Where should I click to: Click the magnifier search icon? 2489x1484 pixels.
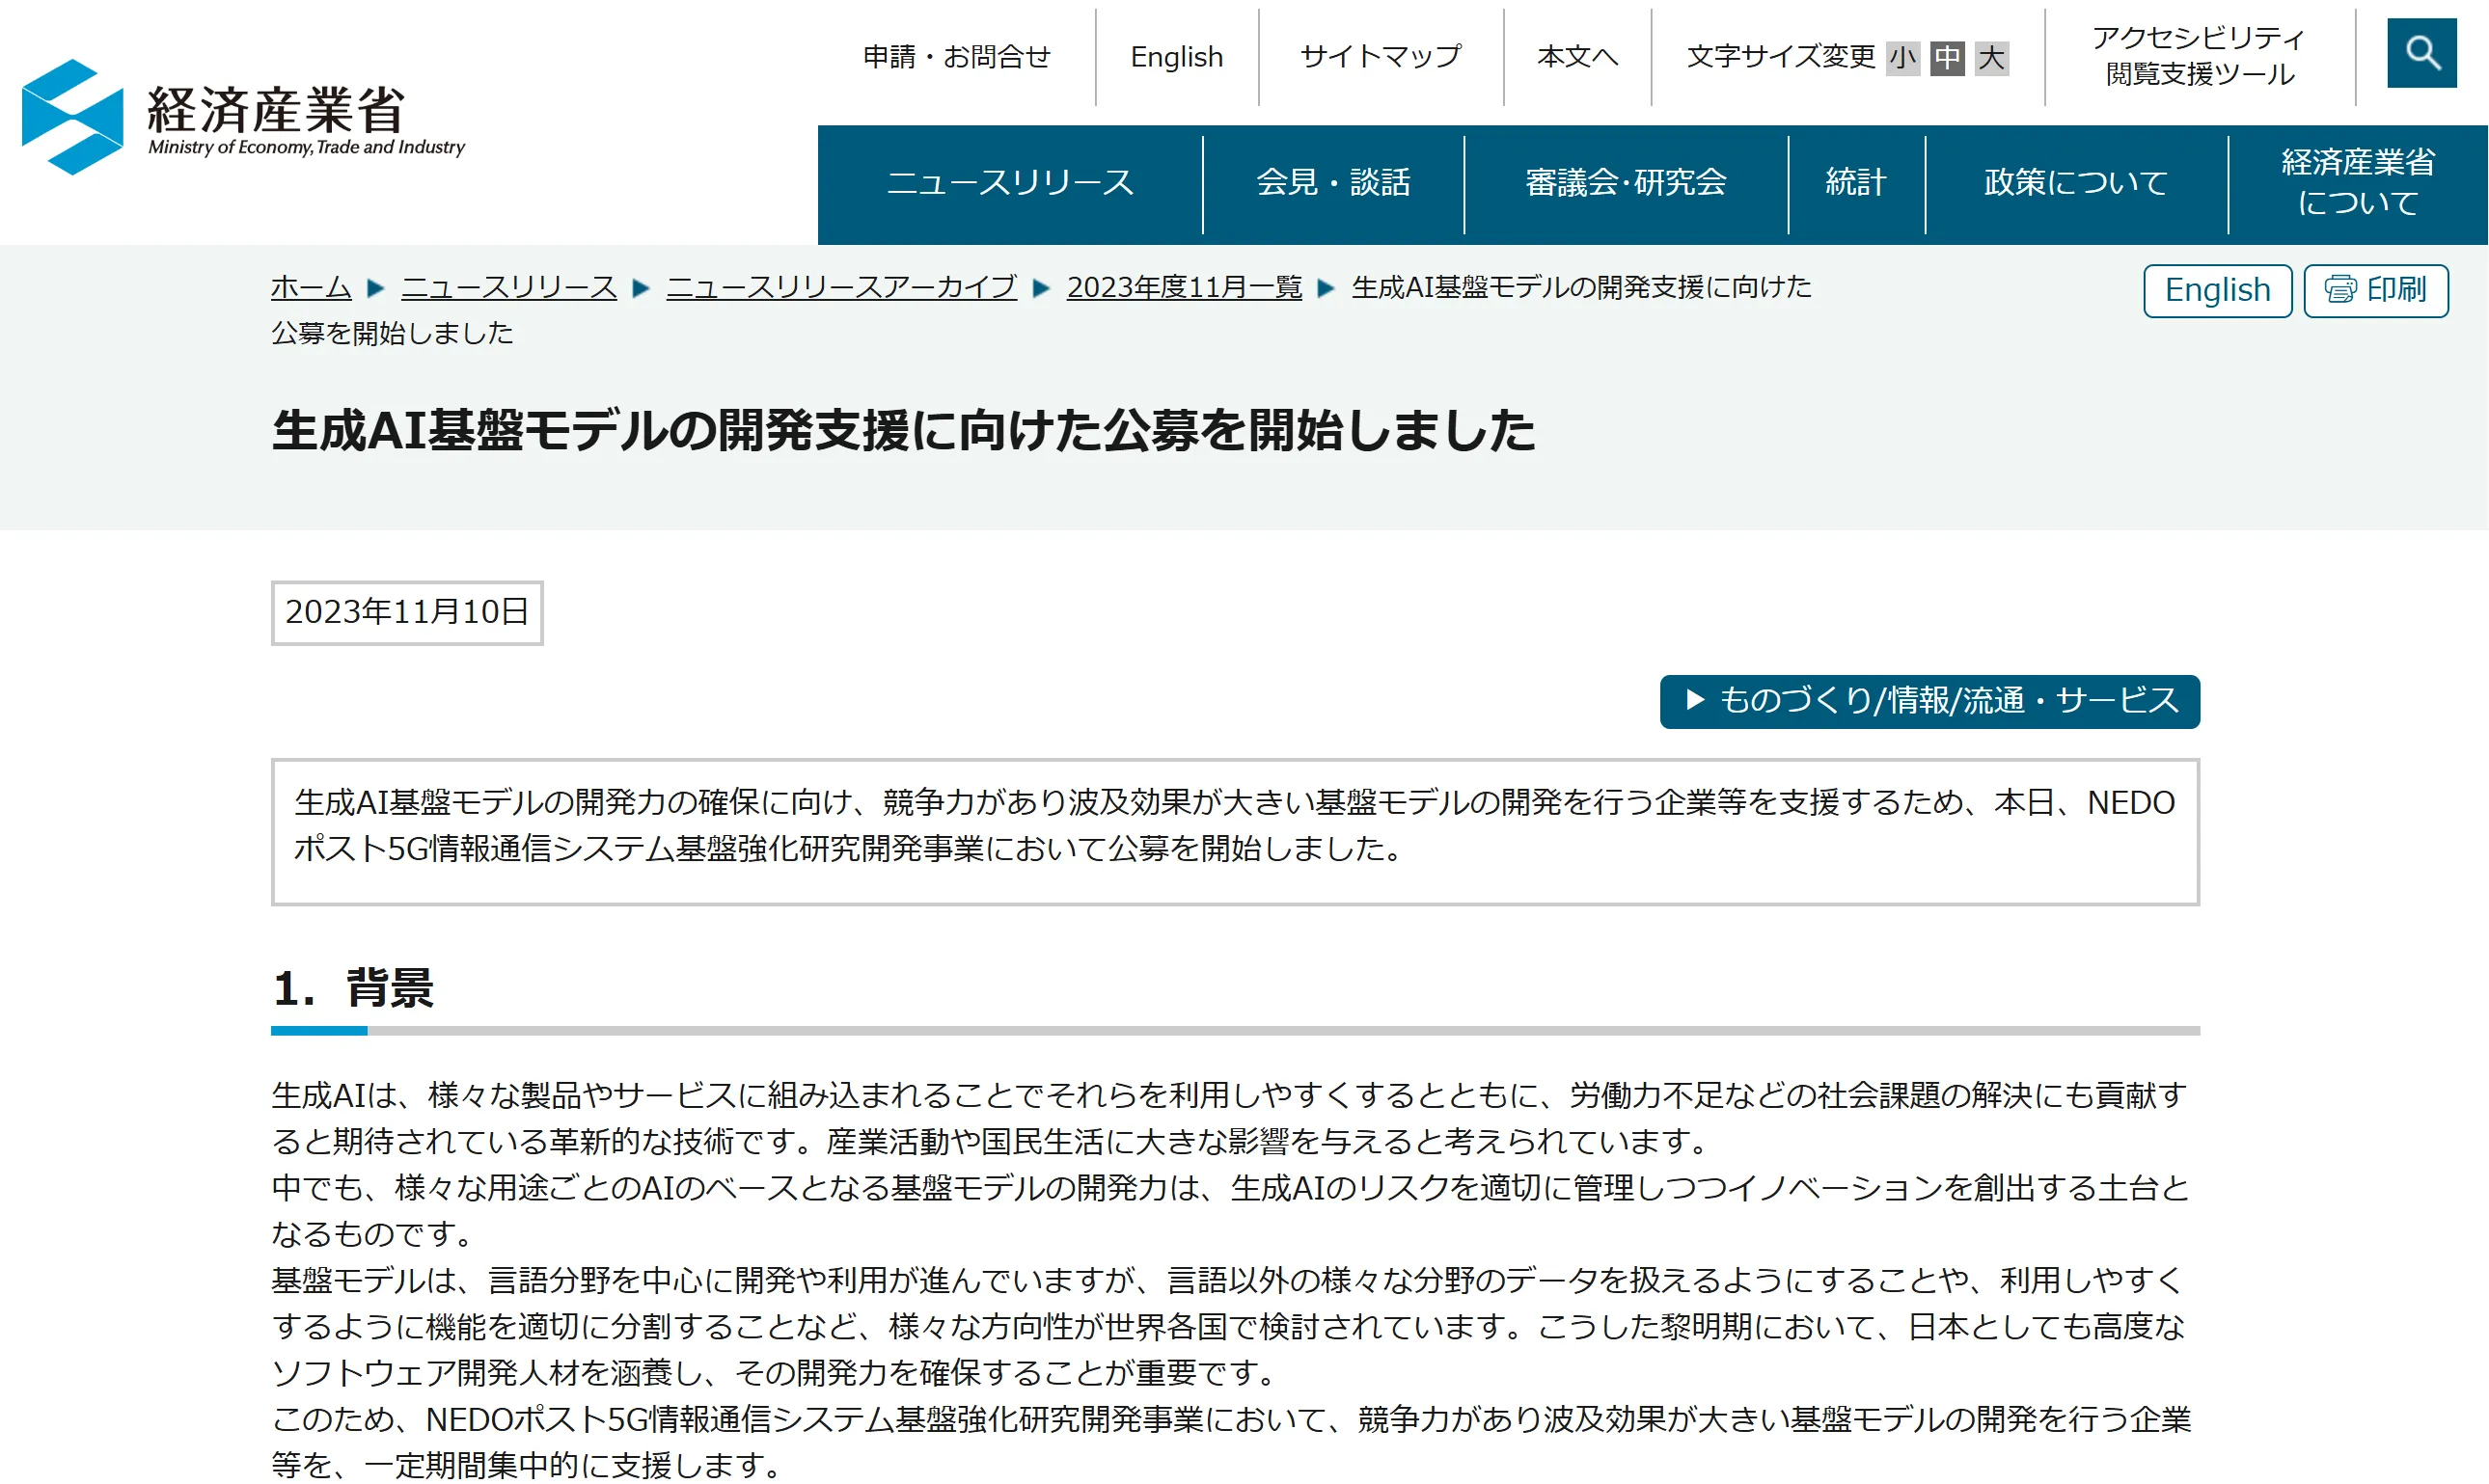[x=2421, y=53]
